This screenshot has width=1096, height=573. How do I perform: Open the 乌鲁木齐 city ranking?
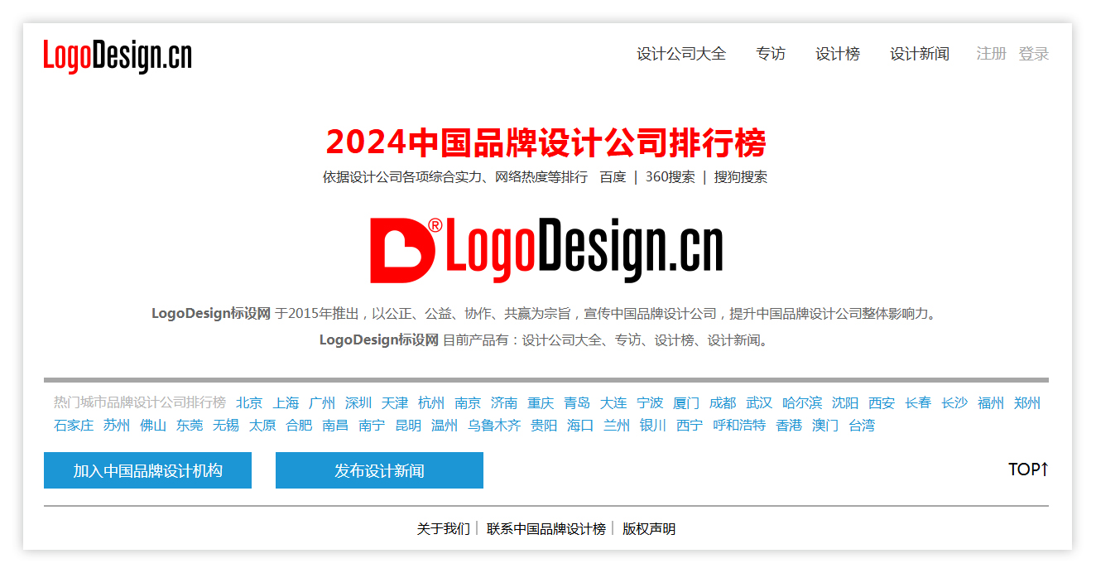(494, 426)
